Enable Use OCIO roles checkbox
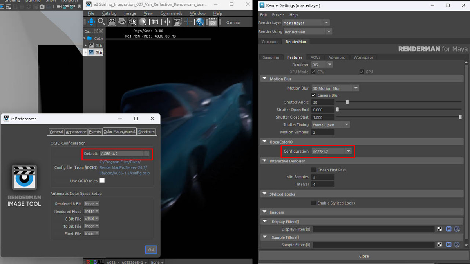Viewport: 470px width, 264px height. 102,180
